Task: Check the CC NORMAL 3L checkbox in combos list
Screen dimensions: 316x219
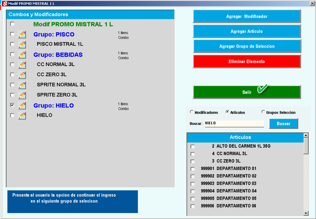Action: click(x=12, y=64)
